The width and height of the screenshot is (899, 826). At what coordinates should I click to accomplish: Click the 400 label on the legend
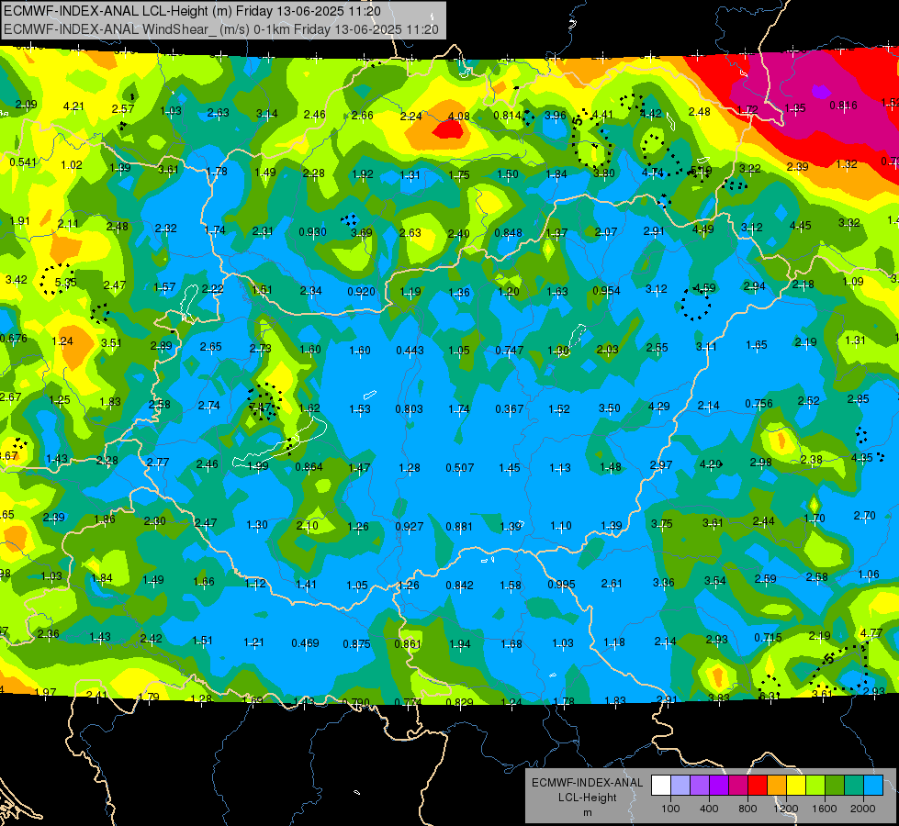709,809
